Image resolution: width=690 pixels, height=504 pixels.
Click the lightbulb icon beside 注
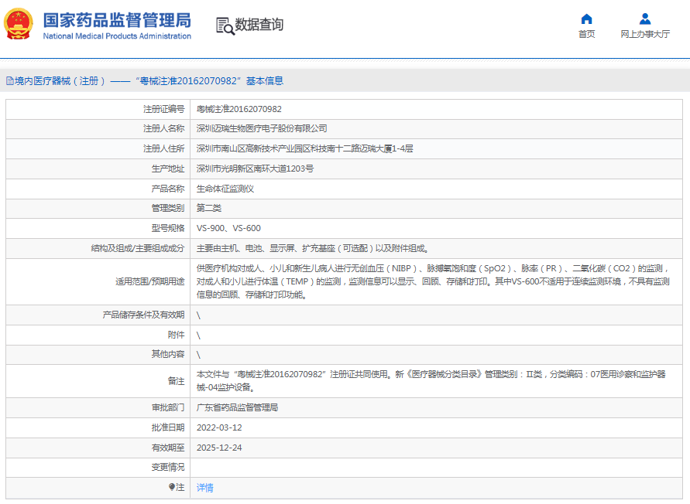(x=172, y=487)
